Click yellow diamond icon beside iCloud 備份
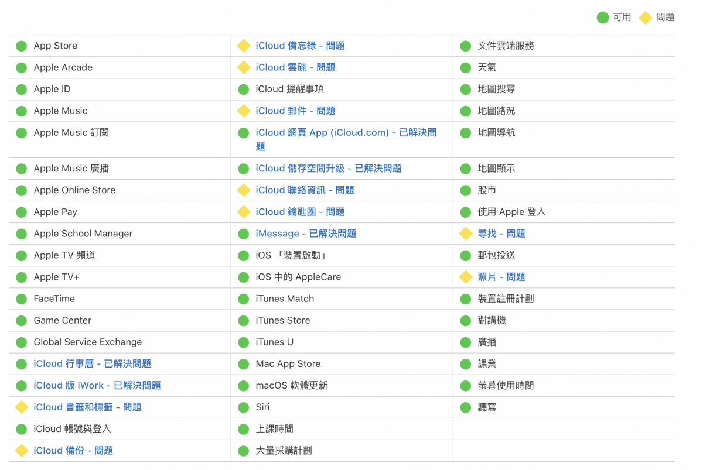The height and width of the screenshot is (470, 703). click(22, 450)
